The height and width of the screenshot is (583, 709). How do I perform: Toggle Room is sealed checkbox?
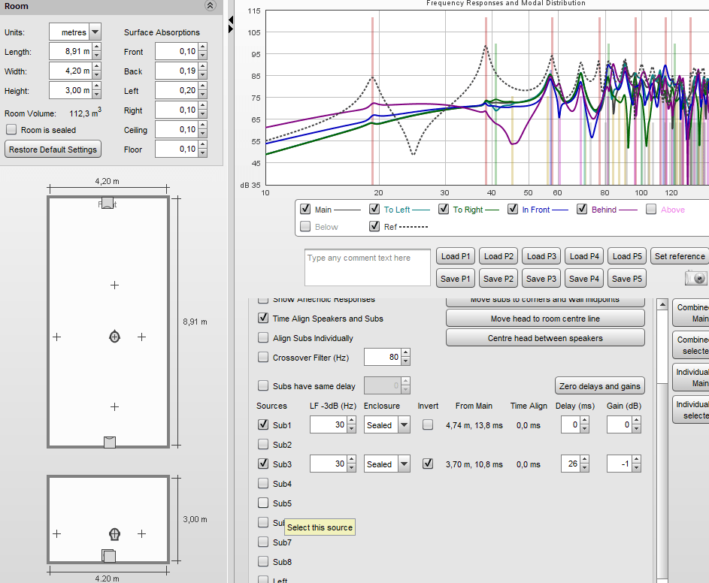(x=11, y=130)
